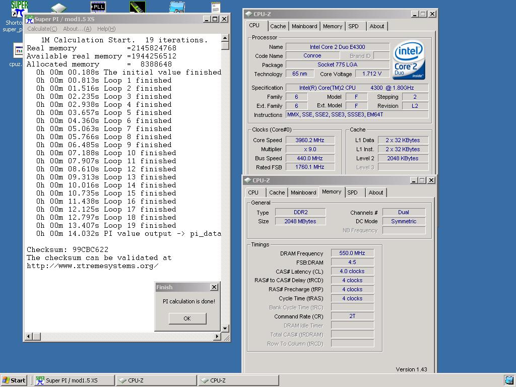
Task: Click Super PI vertical scrollbar up arrow
Action: coord(225,37)
